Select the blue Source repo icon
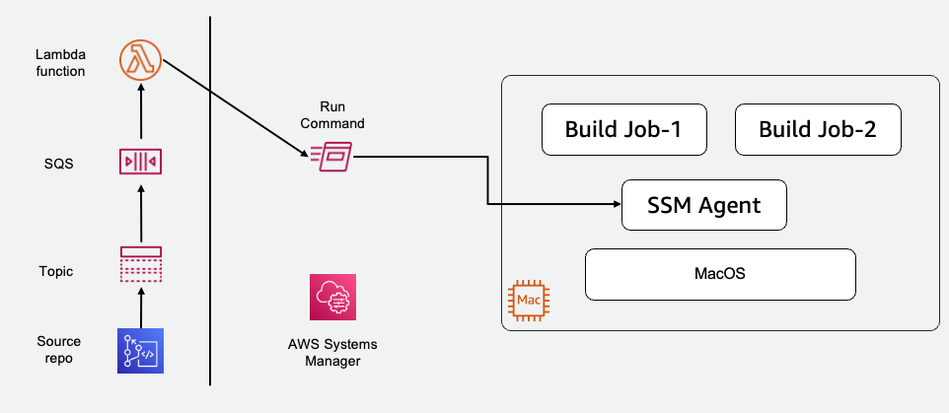Image resolution: width=949 pixels, height=413 pixels. (x=140, y=351)
